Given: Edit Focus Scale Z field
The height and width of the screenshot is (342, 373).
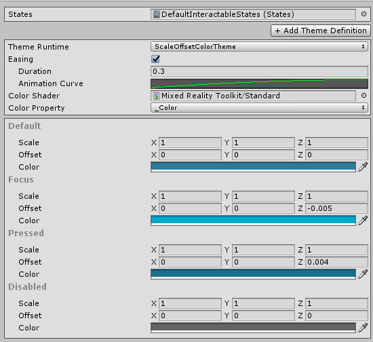Looking at the screenshot, I should pos(336,196).
